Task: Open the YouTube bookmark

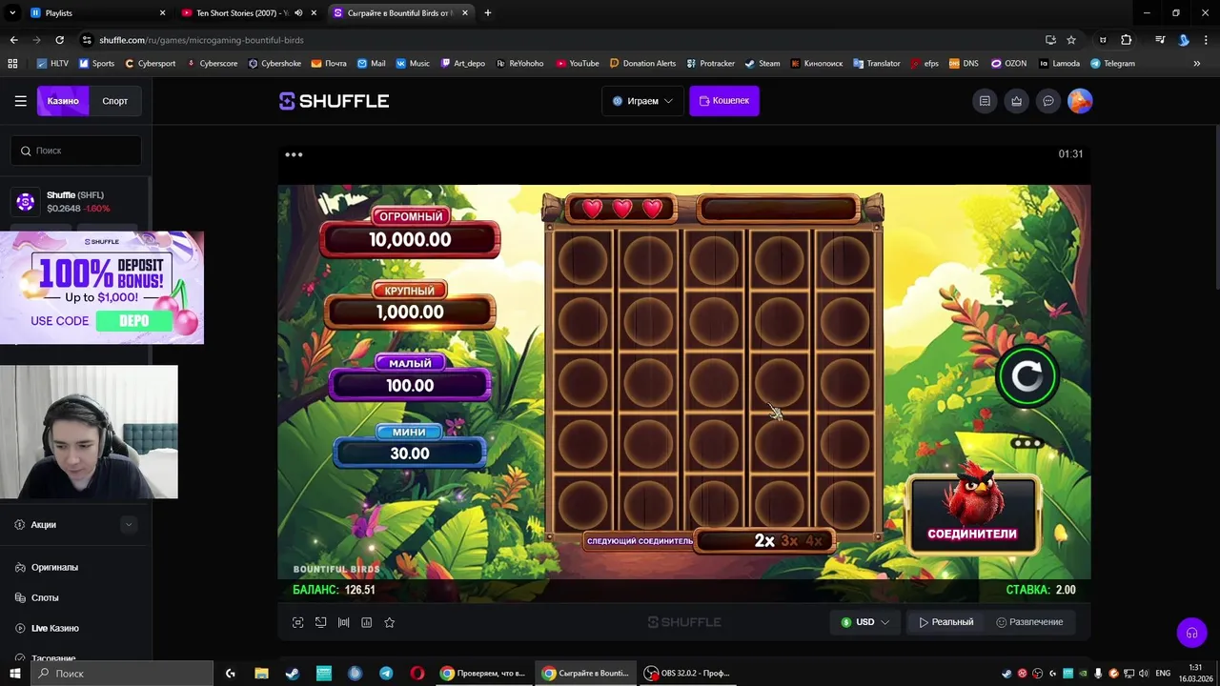Action: 577,63
